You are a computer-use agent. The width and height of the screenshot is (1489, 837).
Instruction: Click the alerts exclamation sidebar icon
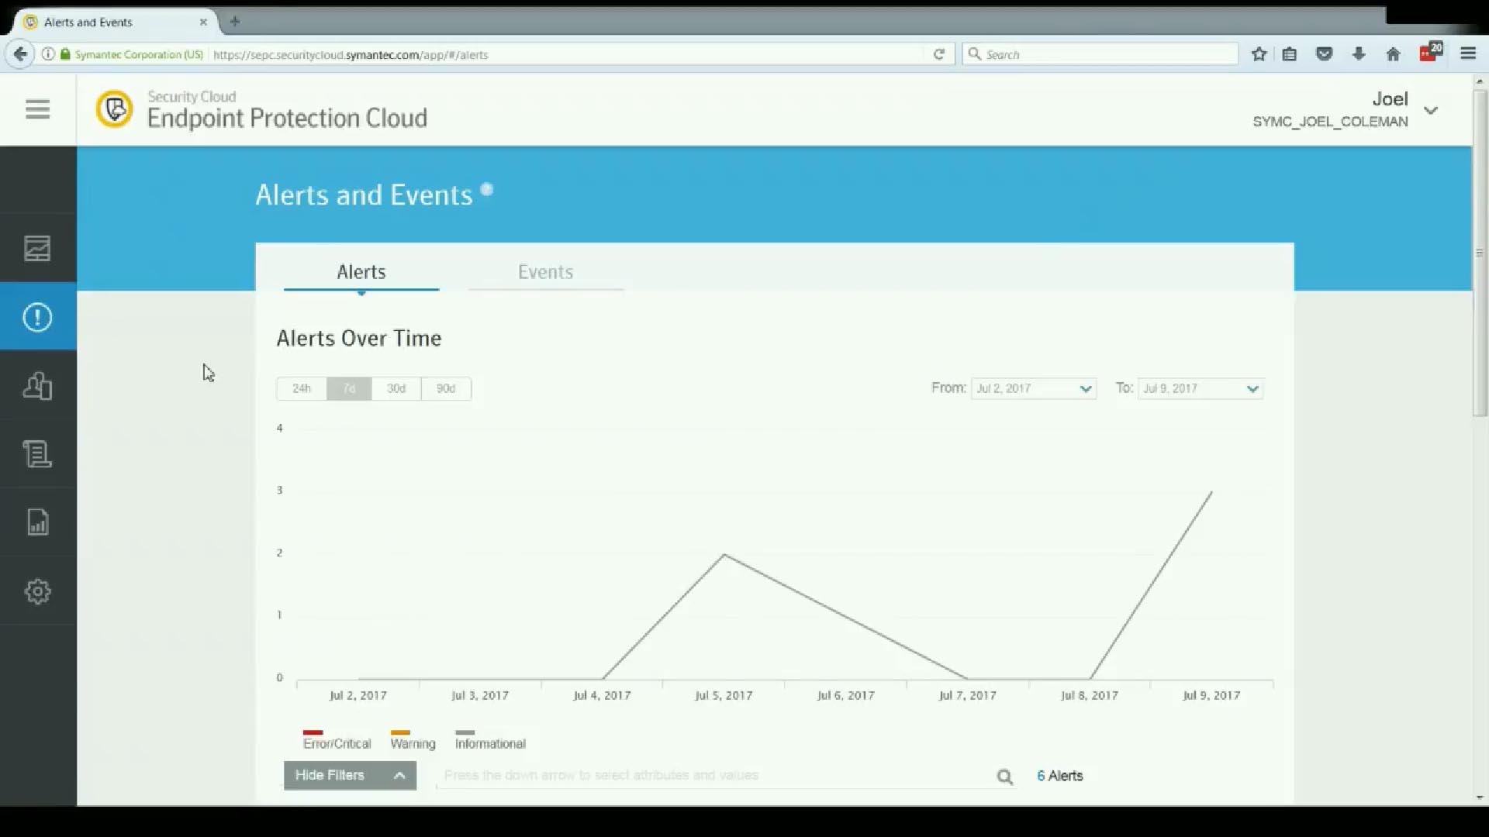click(x=37, y=317)
